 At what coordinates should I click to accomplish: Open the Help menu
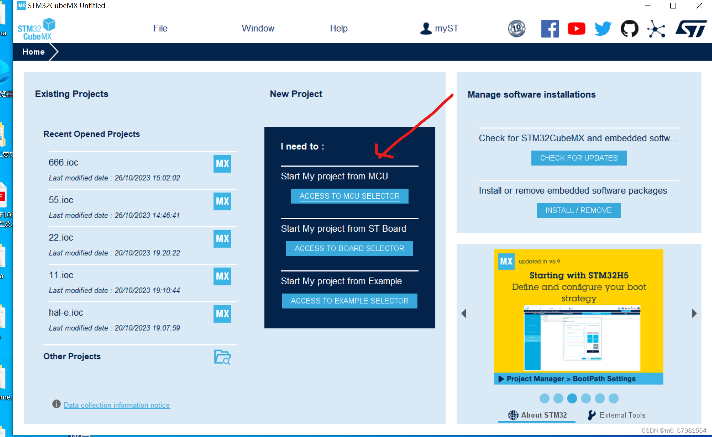(x=339, y=28)
